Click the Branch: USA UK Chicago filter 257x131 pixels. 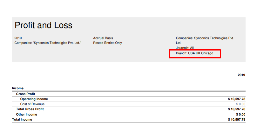click(194, 54)
